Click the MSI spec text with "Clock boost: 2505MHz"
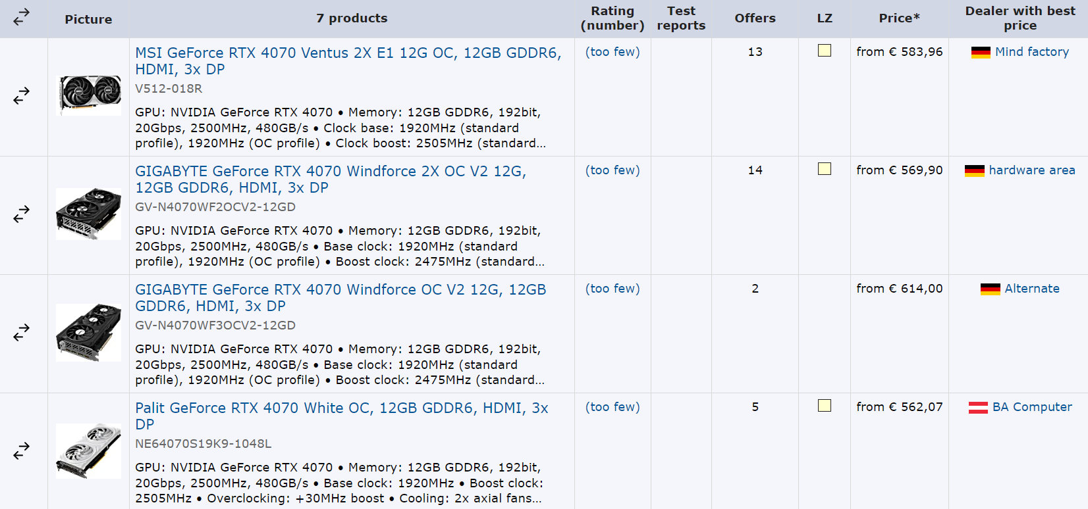The image size is (1088, 509). coord(340,128)
